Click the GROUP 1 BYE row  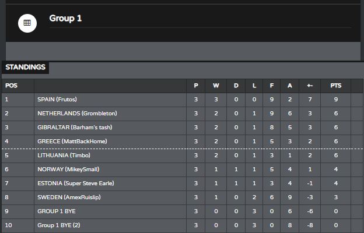point(182,211)
